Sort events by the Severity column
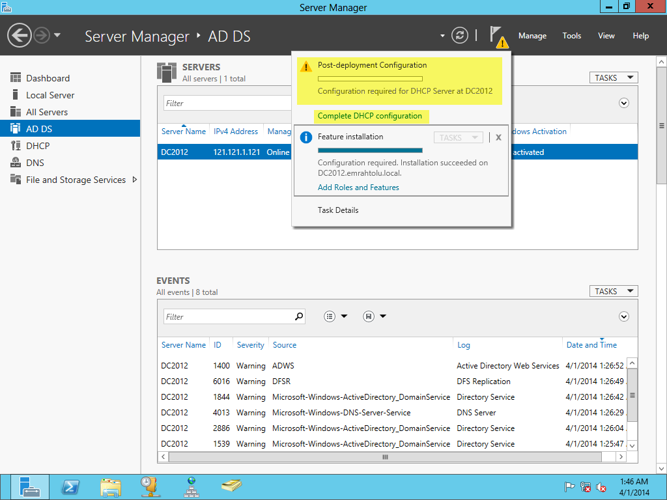This screenshot has height=500, width=667. click(x=251, y=345)
